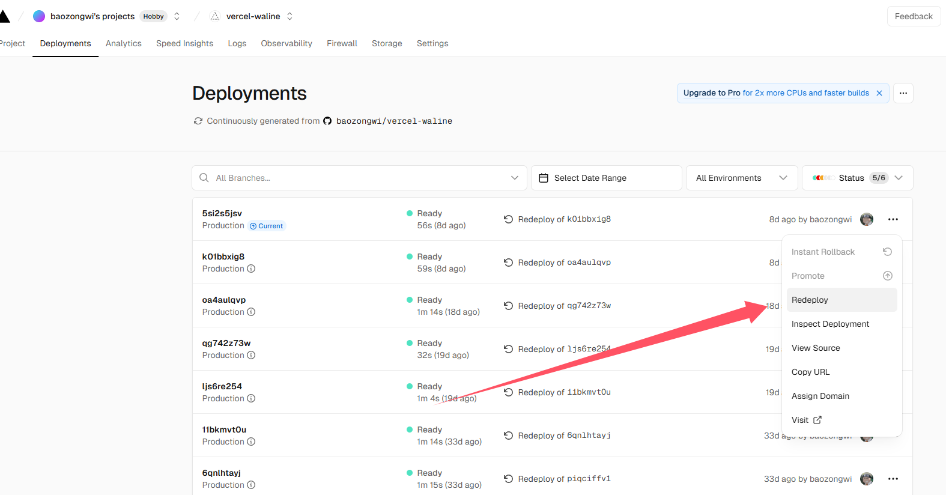The image size is (946, 495).
Task: Click the Hobby plan badge
Action: [x=153, y=16]
